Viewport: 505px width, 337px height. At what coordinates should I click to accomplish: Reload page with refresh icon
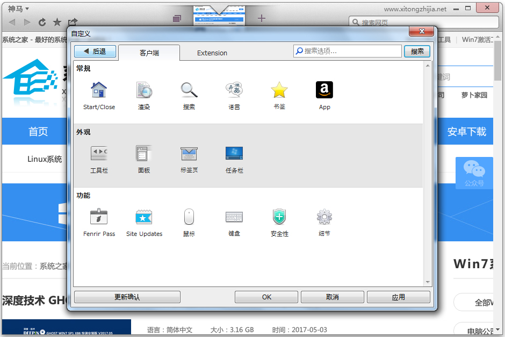(x=42, y=22)
